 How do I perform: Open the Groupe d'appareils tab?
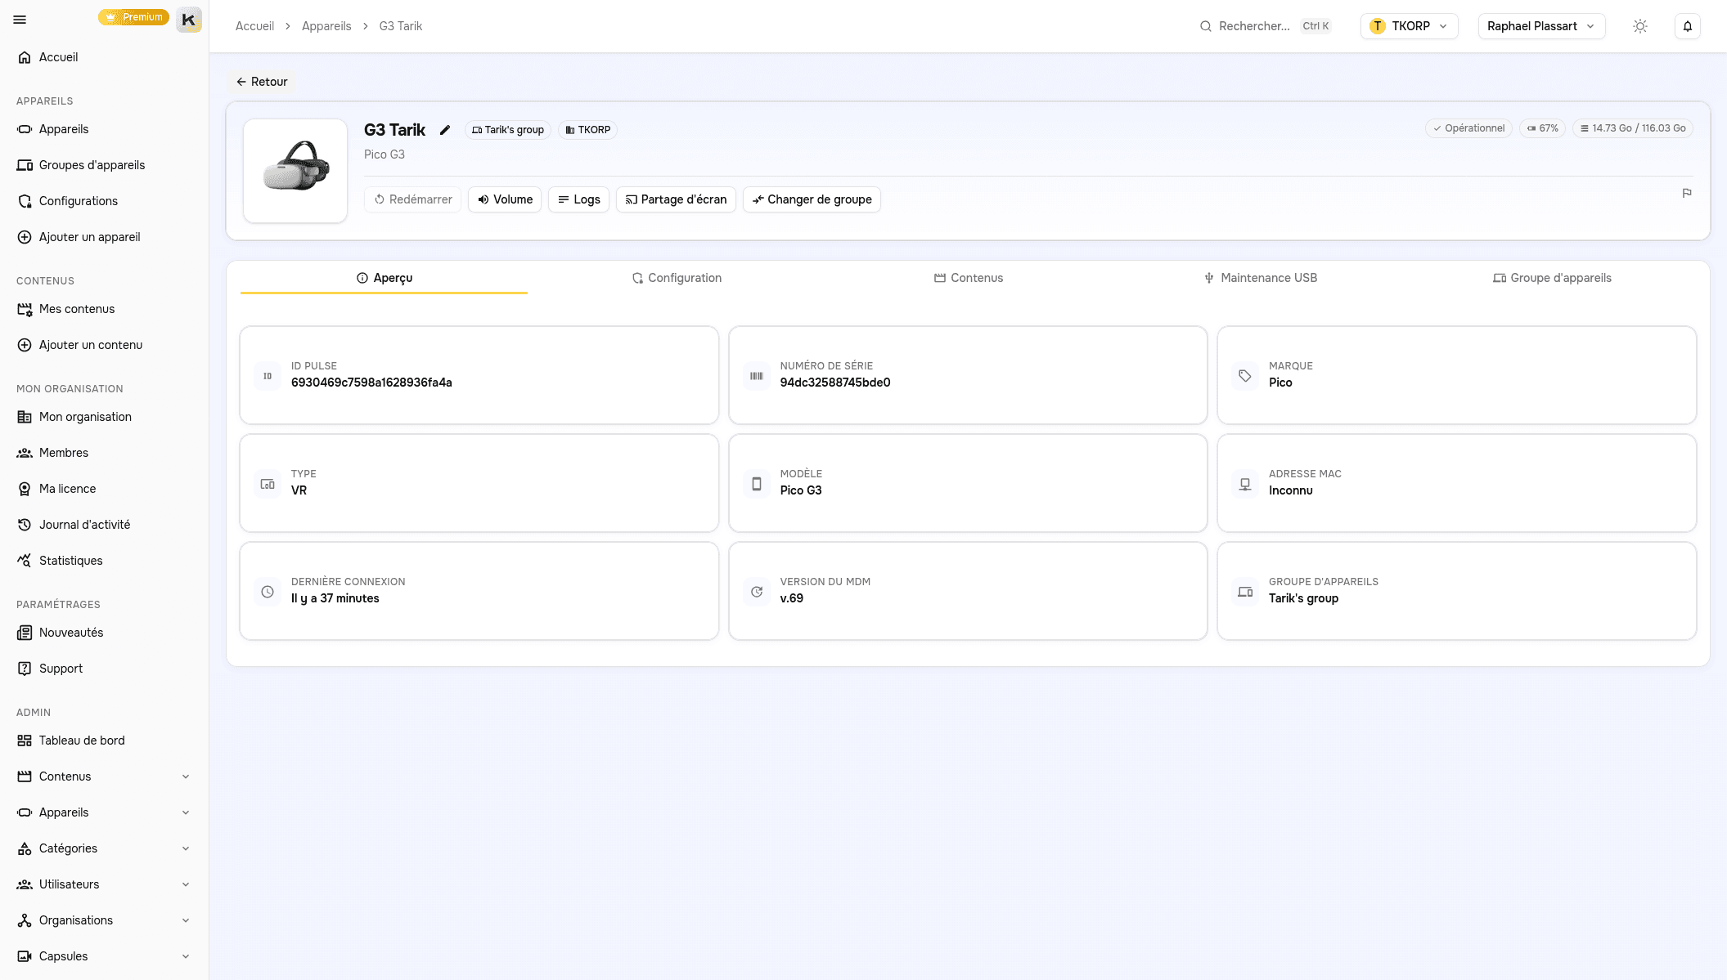point(1552,278)
